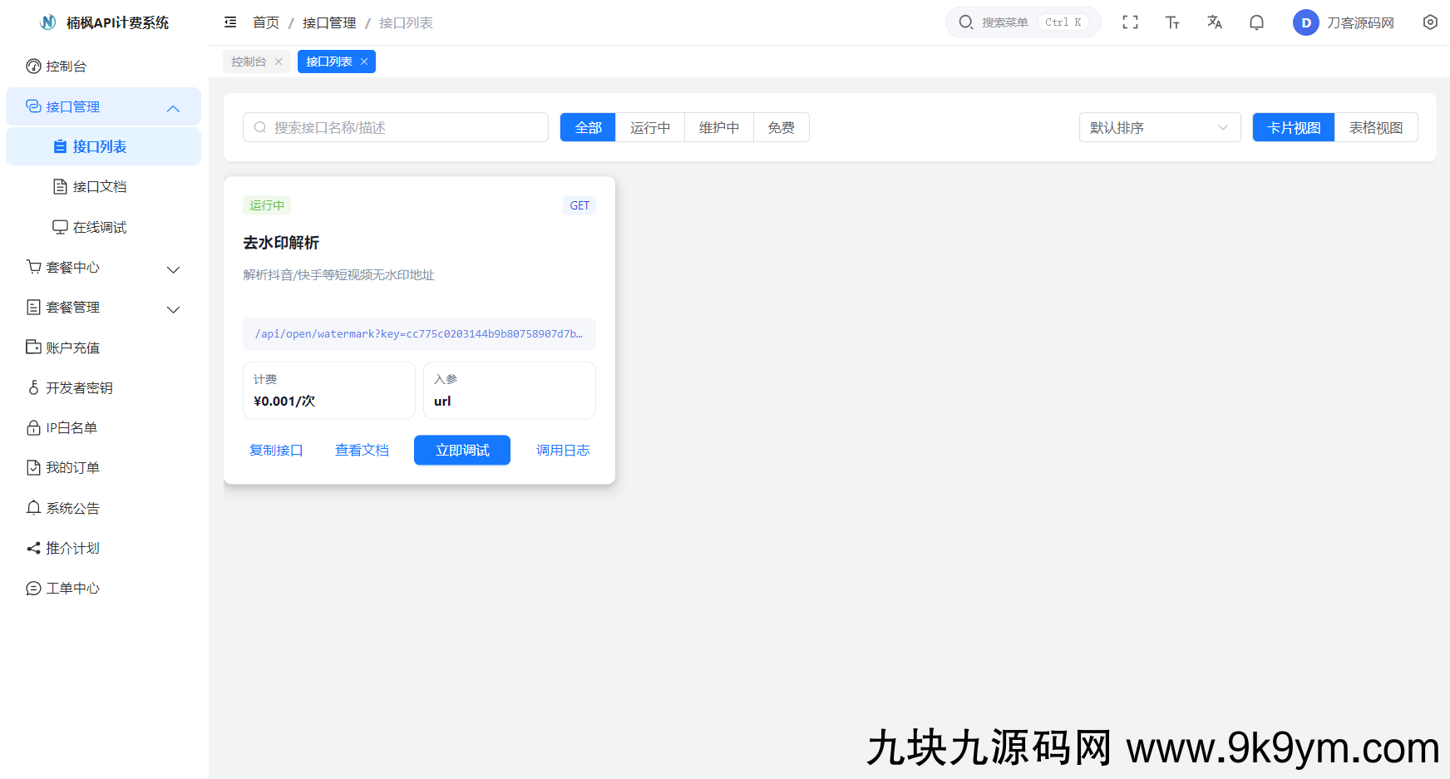This screenshot has height=779, width=1450.
Task: Collapse sidebar using the menu fold icon
Action: coord(230,22)
